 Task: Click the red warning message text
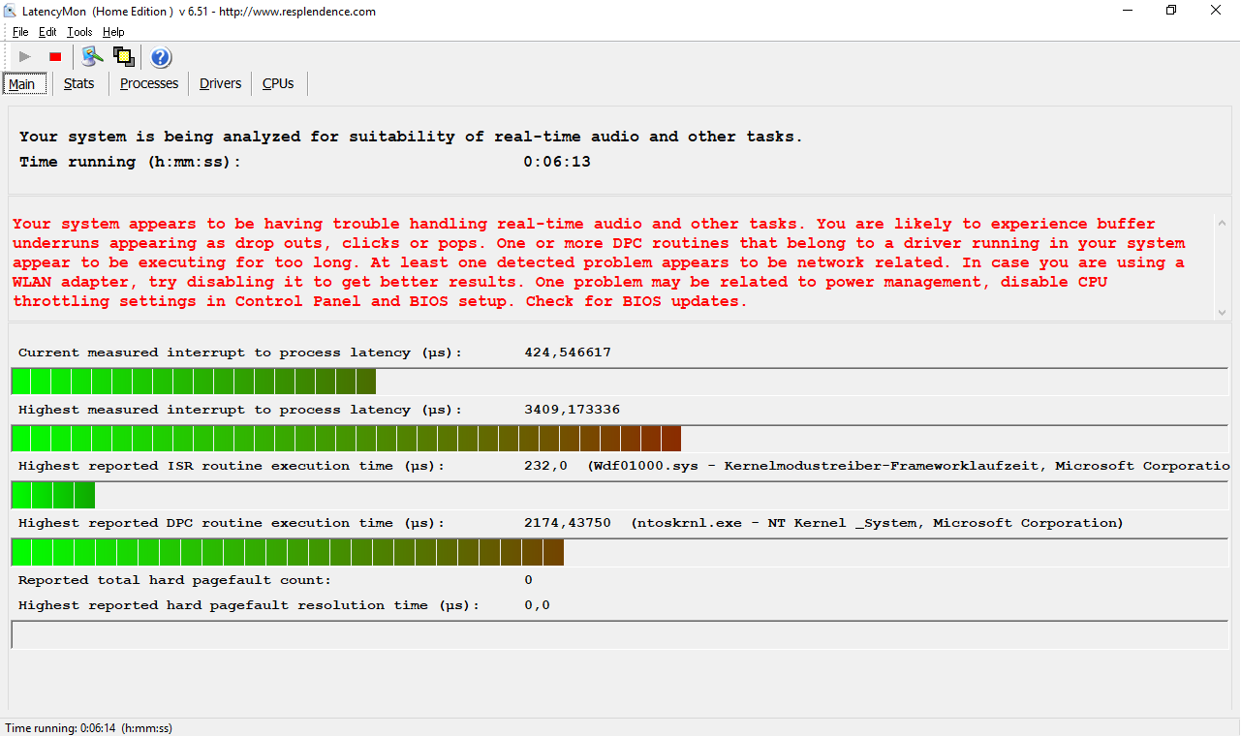(x=598, y=262)
